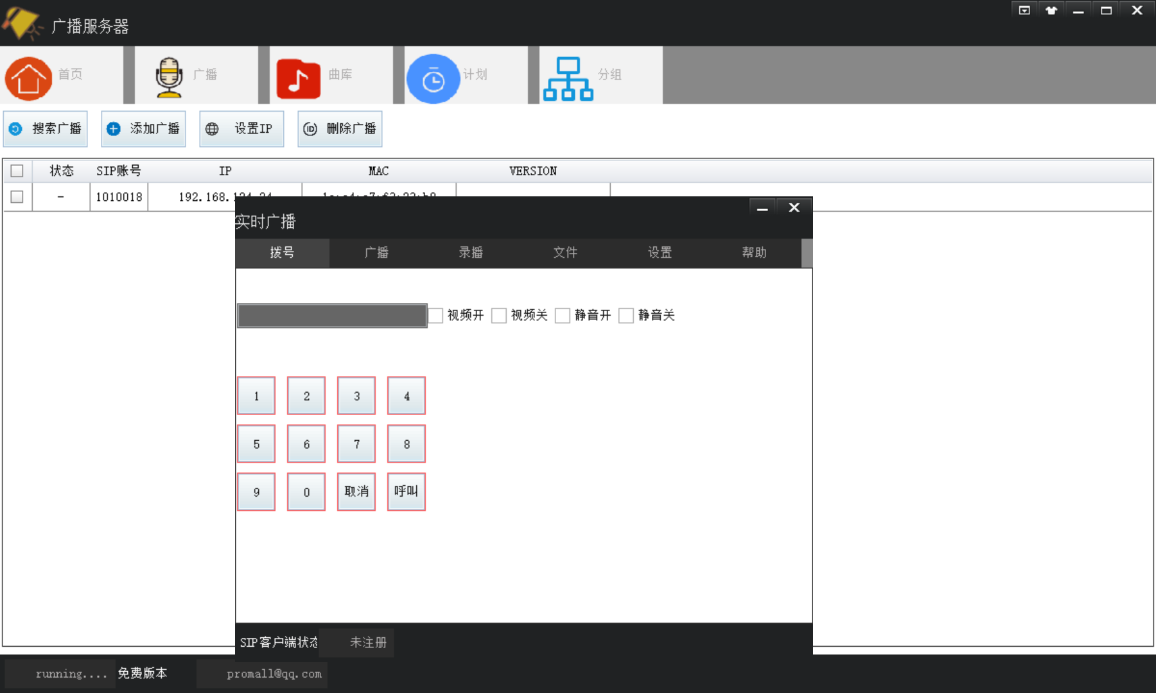
Task: Enable the 静音开 mute checkbox
Action: pos(563,315)
